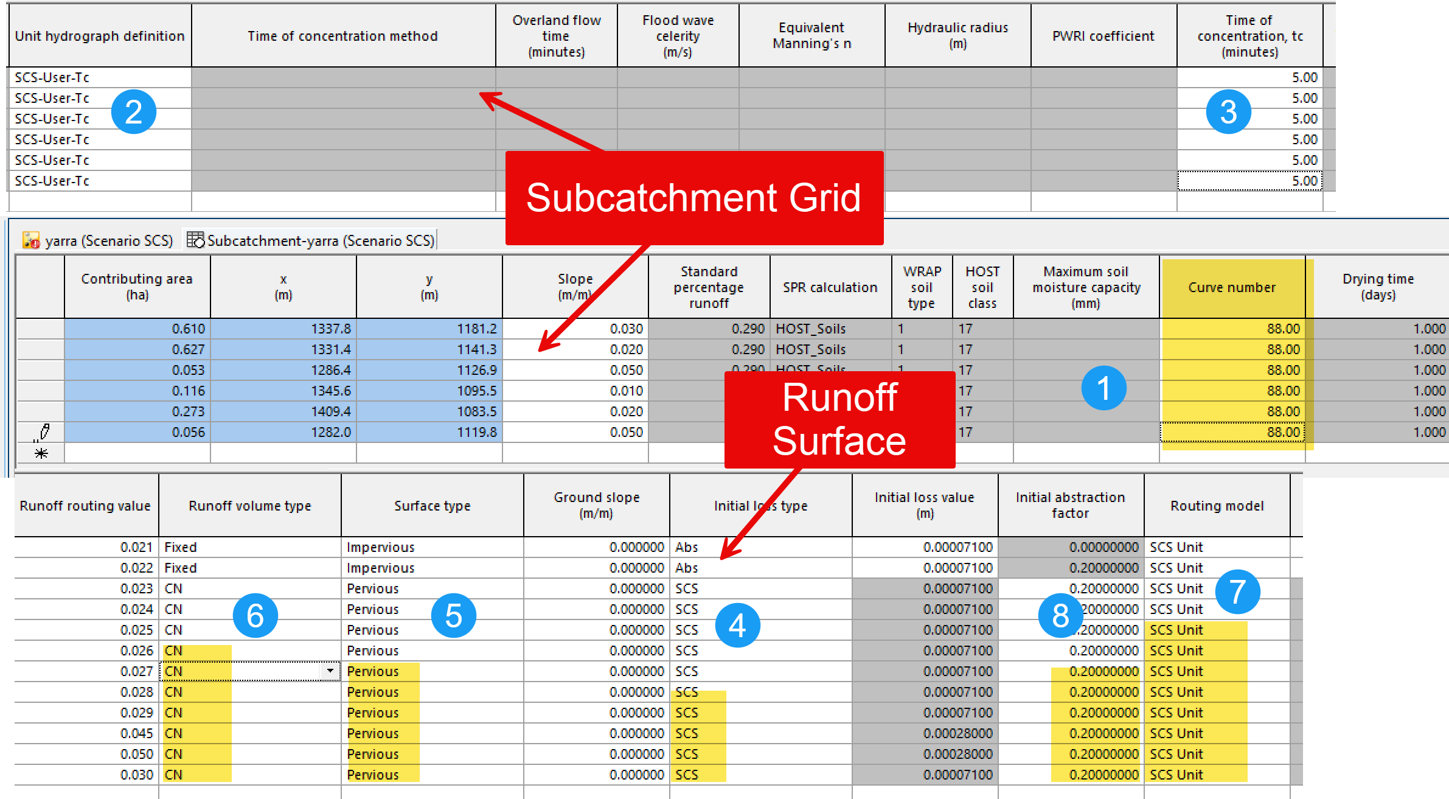The image size is (1449, 799).
Task: Click blue callout circle number 1
Action: (1103, 388)
